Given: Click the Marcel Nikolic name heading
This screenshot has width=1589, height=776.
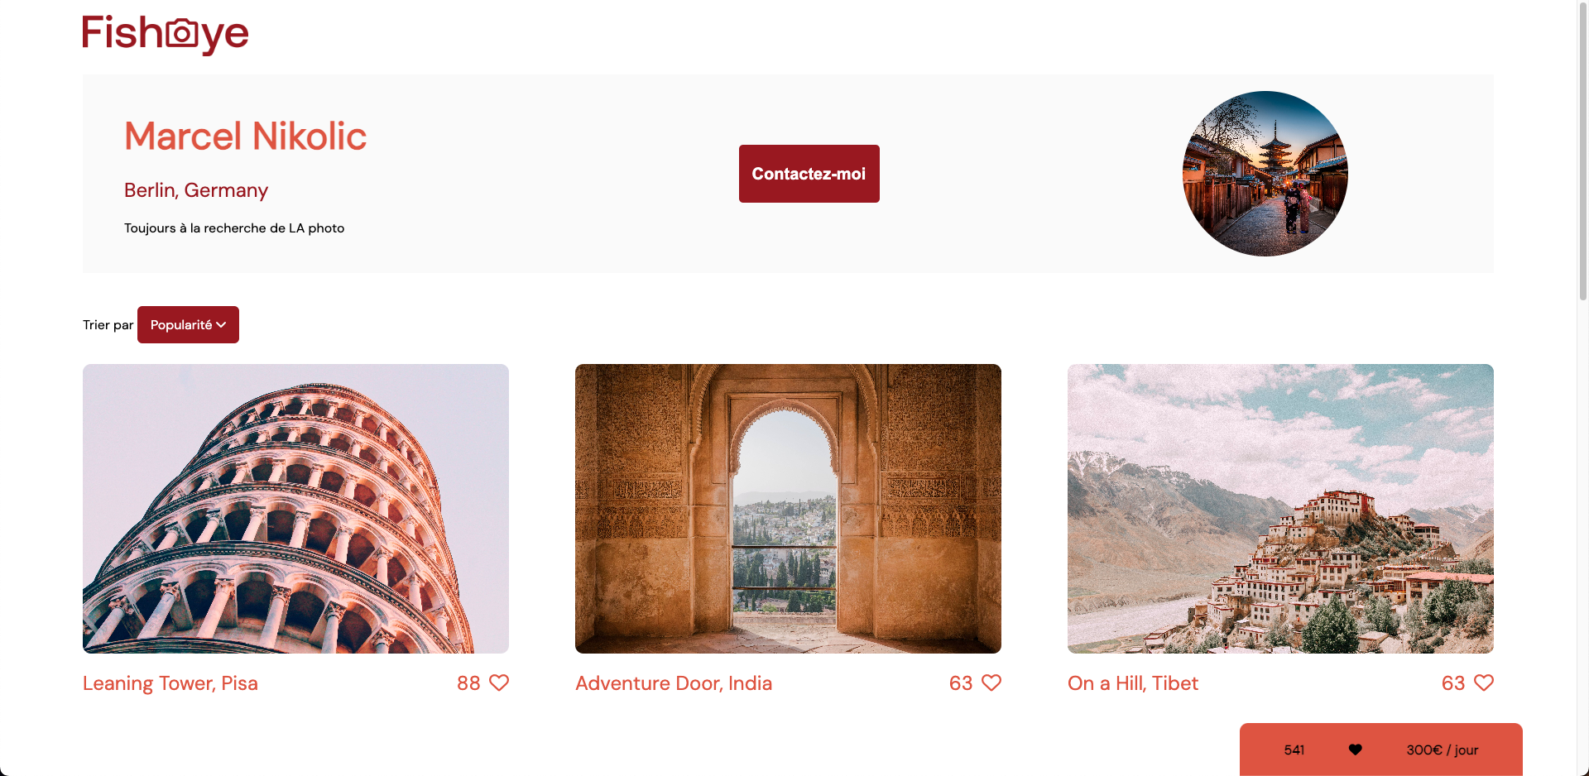Looking at the screenshot, I should pyautogui.click(x=245, y=137).
